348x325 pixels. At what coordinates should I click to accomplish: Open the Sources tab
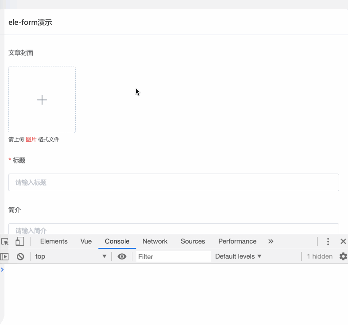tap(193, 241)
